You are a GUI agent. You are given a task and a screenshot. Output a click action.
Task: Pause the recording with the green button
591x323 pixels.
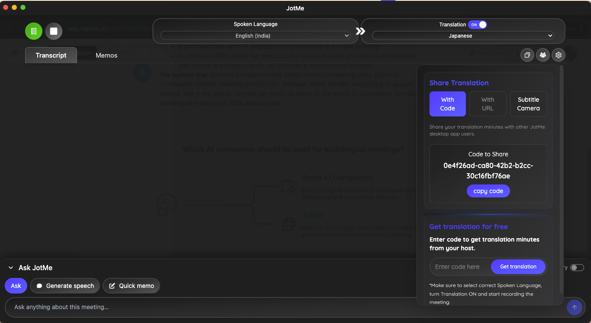33,31
